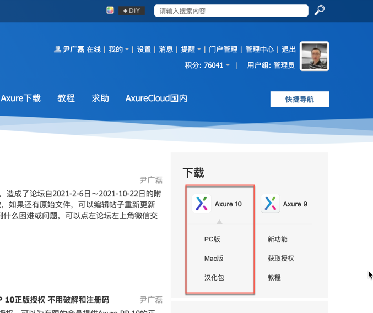The image size is (373, 313).
Task: Click the colorful palette icon beside DIY
Action: click(x=110, y=10)
